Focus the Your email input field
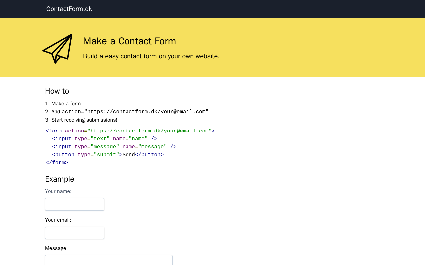The width and height of the screenshot is (425, 265). pyautogui.click(x=75, y=233)
